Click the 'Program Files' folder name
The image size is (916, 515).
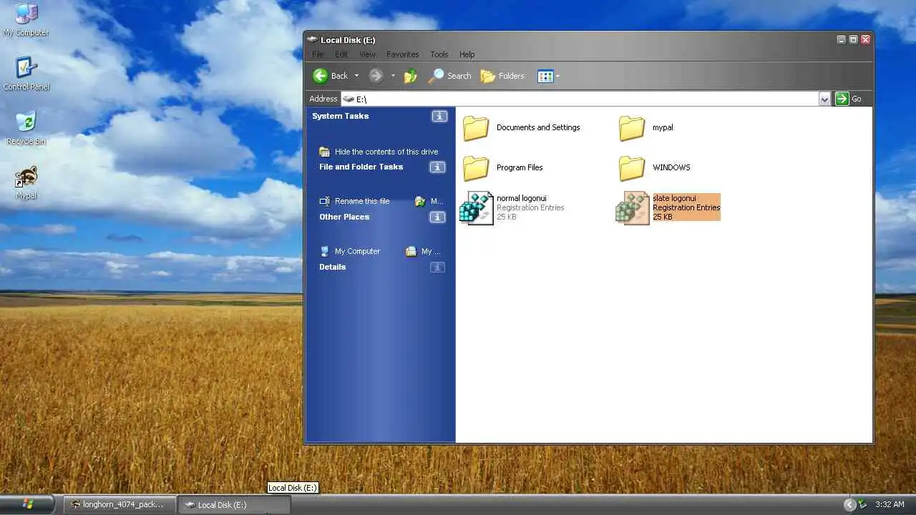[520, 167]
